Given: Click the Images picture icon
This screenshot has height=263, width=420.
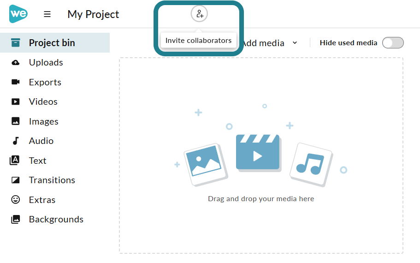Looking at the screenshot, I should [16, 121].
